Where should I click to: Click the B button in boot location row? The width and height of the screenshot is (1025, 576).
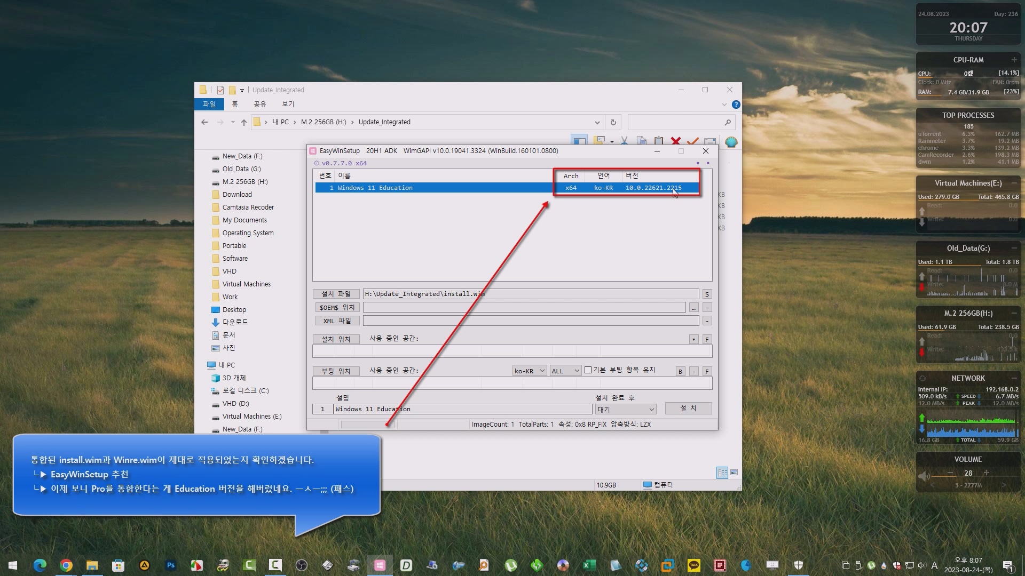(680, 372)
